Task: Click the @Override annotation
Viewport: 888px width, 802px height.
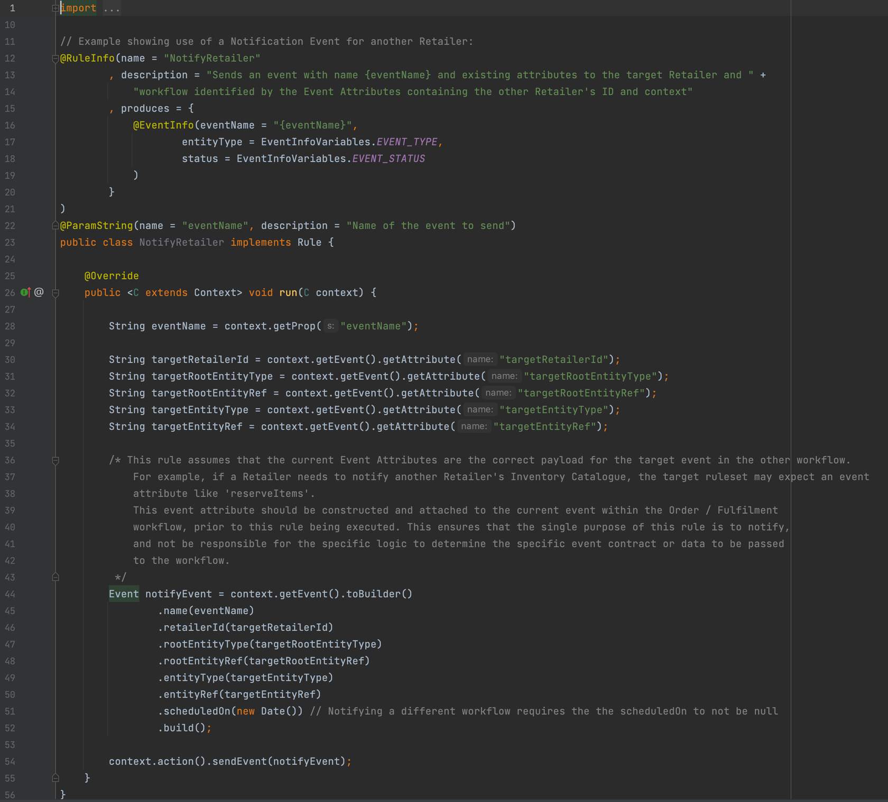Action: [x=112, y=276]
